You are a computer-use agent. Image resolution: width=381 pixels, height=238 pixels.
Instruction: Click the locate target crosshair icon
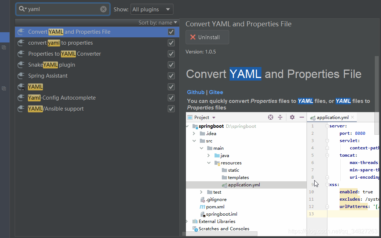pos(271,118)
